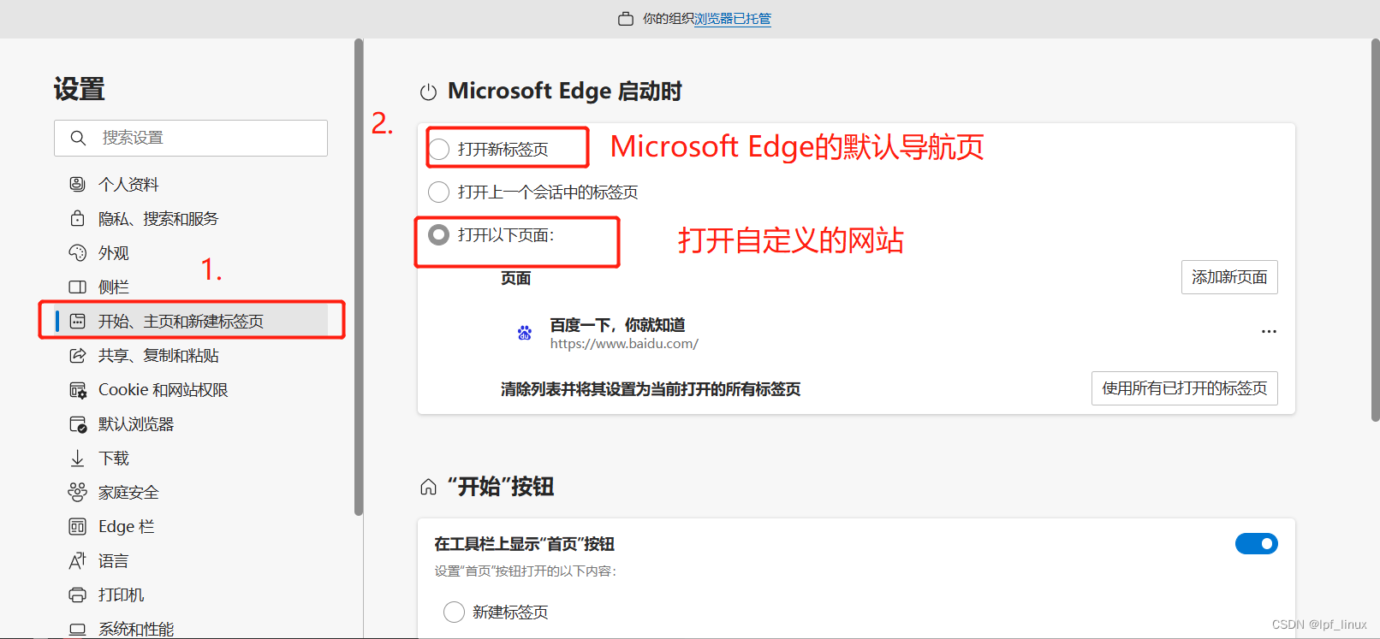The image size is (1380, 639).
Task: Click the briefcase managed-organization icon
Action: click(626, 19)
